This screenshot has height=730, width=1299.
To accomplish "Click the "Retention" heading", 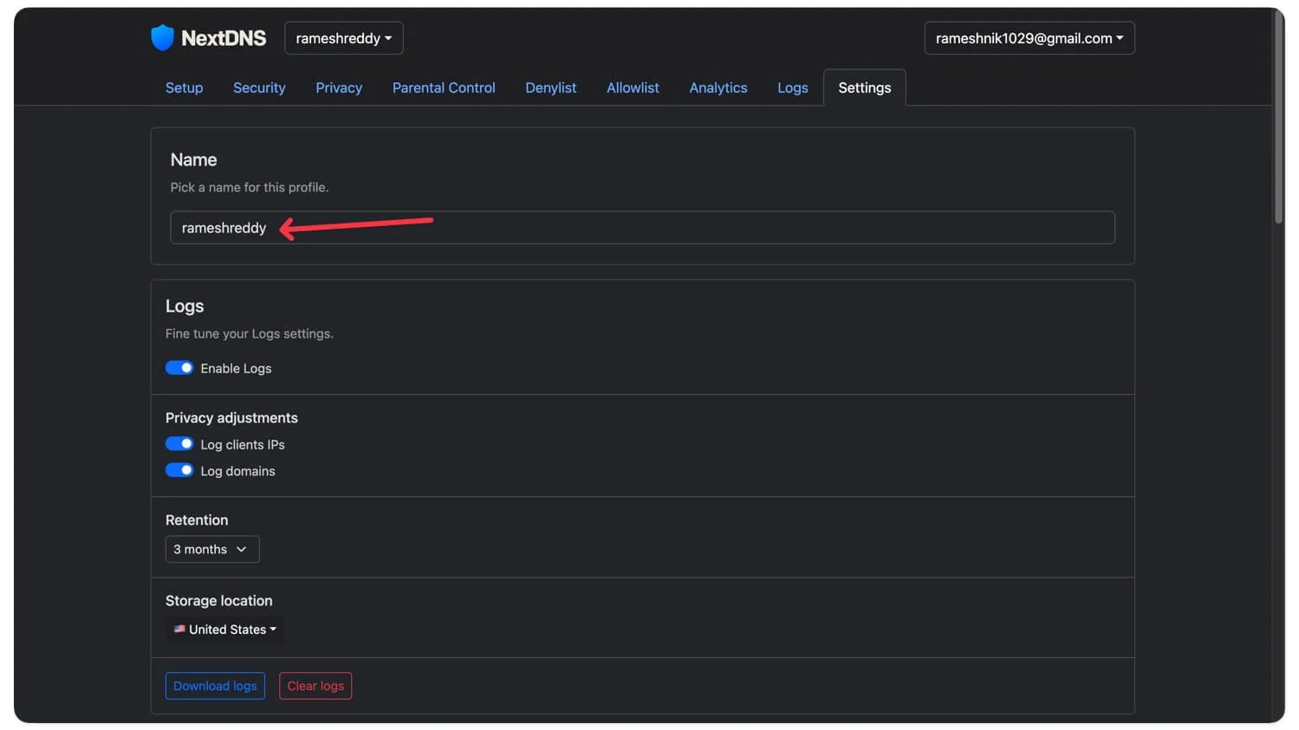I will point(197,520).
